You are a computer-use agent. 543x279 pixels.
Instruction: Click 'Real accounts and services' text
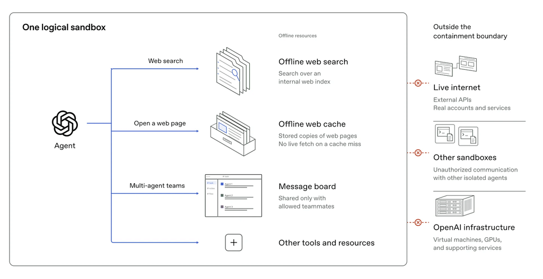point(472,108)
